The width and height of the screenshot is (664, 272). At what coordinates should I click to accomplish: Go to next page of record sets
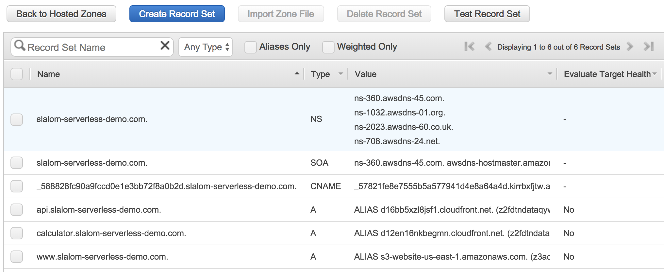coord(630,47)
